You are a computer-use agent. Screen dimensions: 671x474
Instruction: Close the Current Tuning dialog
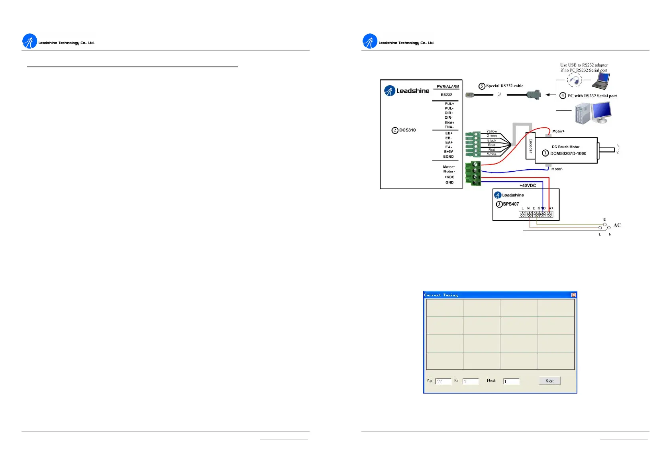click(573, 295)
